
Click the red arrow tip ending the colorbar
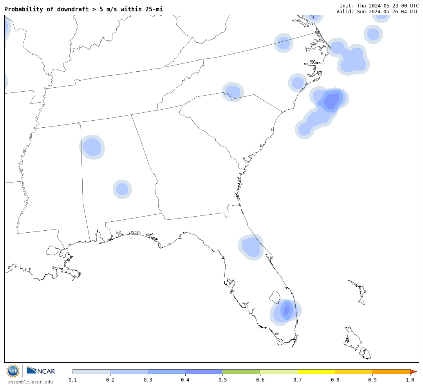413,372
